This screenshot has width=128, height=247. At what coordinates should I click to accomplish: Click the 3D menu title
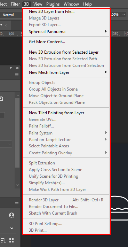click(x=26, y=4)
